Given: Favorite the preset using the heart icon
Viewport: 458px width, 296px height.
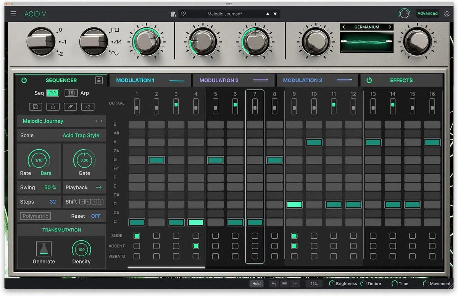Looking at the screenshot, I should coord(183,13).
